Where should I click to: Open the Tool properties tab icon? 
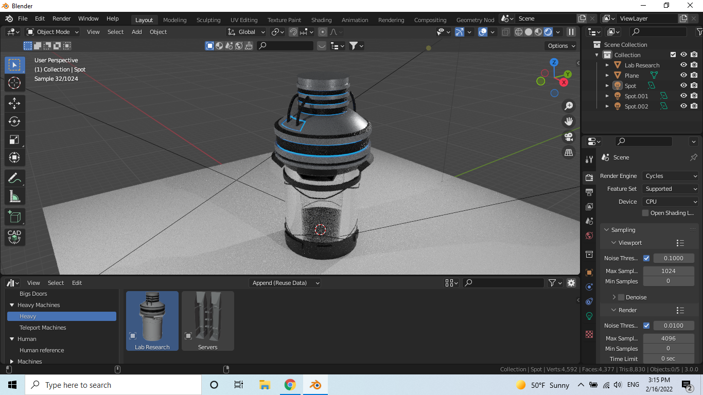coord(589,159)
